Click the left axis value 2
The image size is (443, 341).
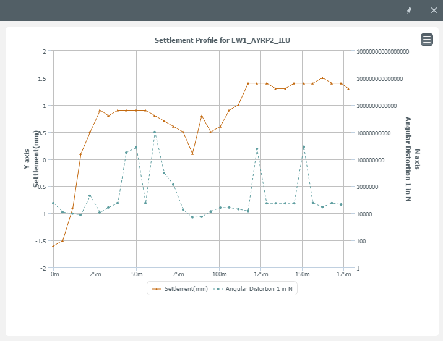pos(45,52)
